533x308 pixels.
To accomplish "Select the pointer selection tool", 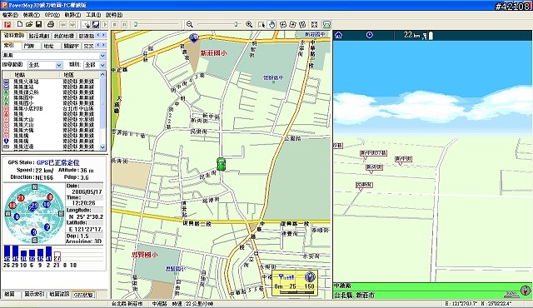I will pyautogui.click(x=262, y=24).
